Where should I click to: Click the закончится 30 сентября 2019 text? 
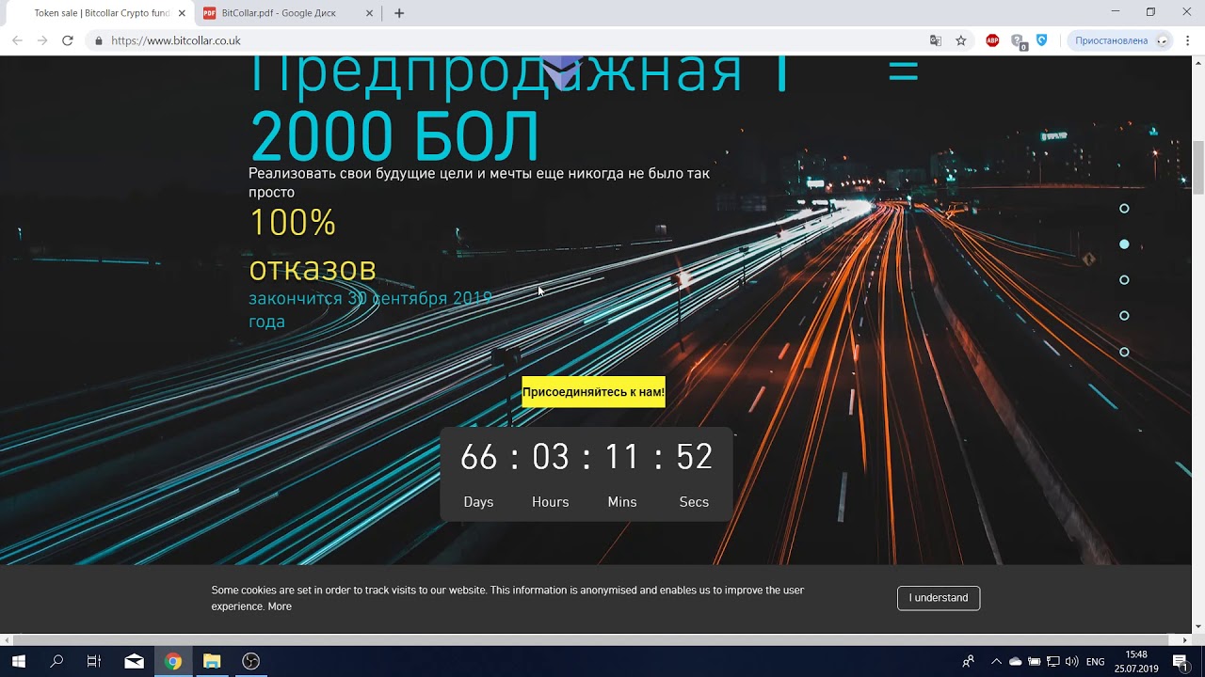click(x=370, y=309)
